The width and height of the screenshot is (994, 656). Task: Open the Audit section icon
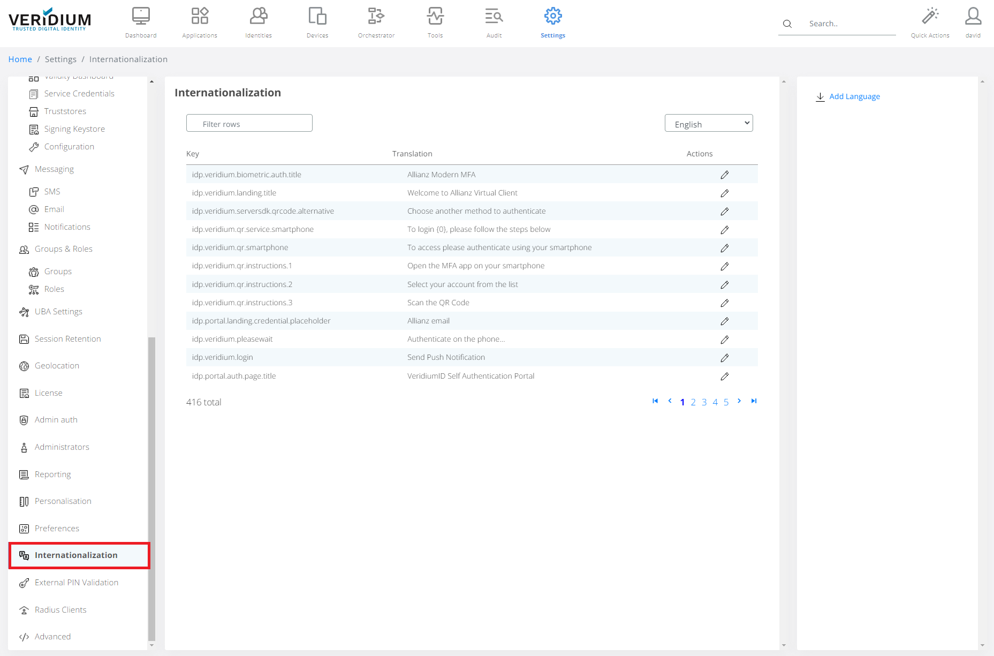click(494, 22)
